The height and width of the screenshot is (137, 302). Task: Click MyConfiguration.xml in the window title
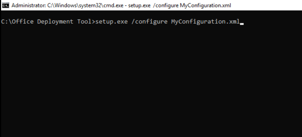[205, 6]
